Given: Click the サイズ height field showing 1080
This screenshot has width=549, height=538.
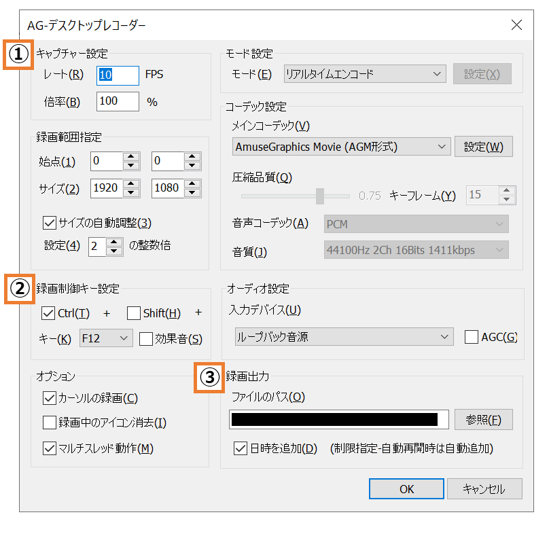Looking at the screenshot, I should coord(168,188).
